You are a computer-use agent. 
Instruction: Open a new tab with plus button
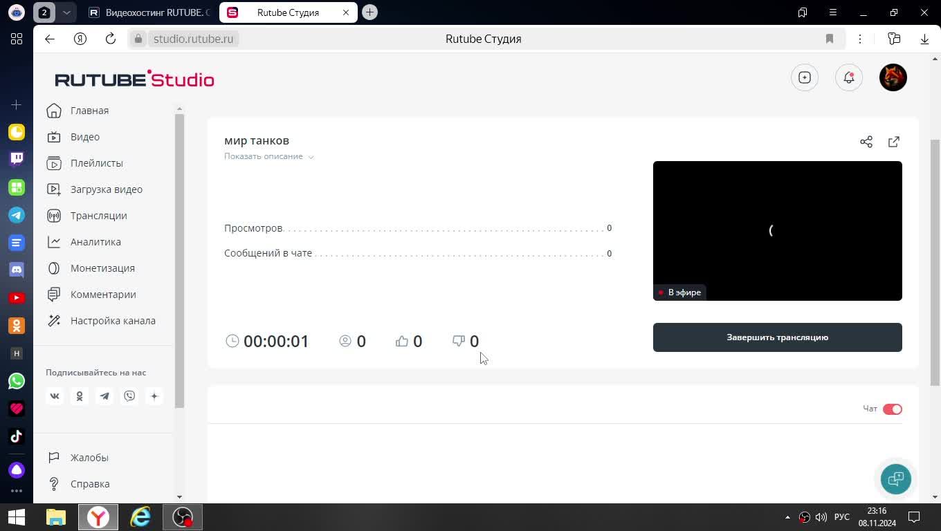pos(370,12)
